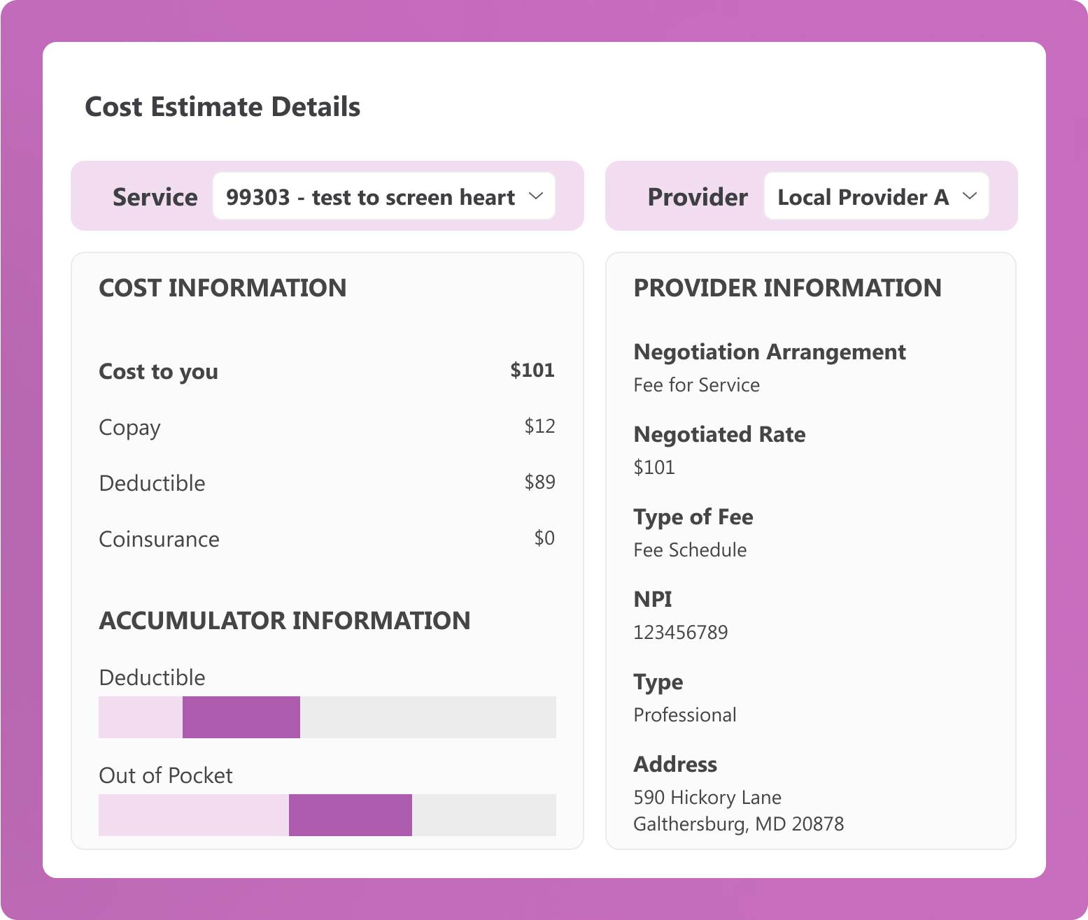Open the Service dropdown showing 99303
1088x920 pixels.
click(x=371, y=197)
